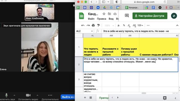Go back in Safari
This screenshot has width=180, height=101.
91,2
